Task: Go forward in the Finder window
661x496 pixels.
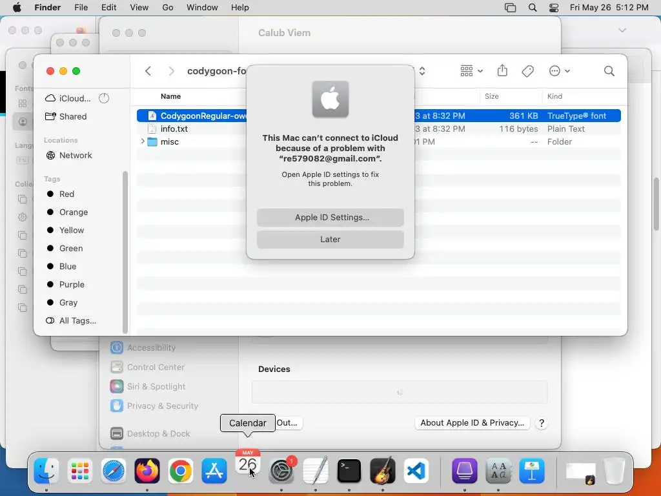Action: click(x=171, y=71)
